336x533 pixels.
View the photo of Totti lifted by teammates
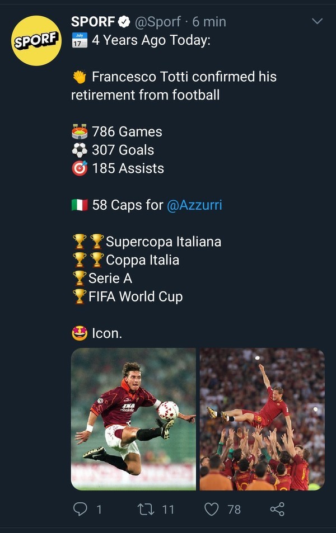262,419
